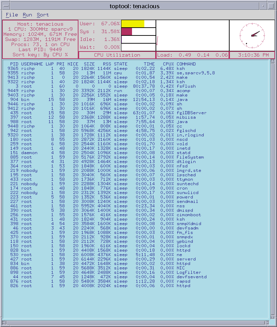Select the LogFilter process row

point(106,272)
